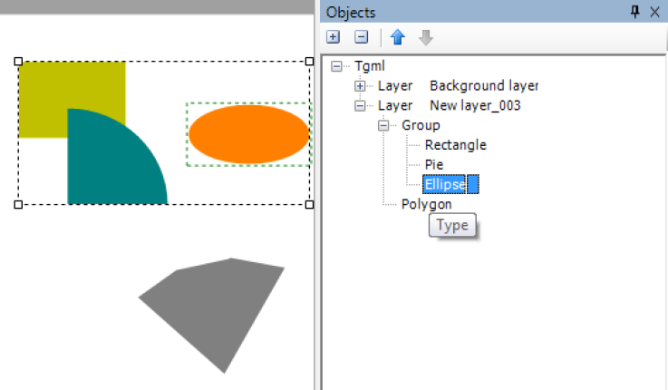Screen dimensions: 668x390
Task: Select the Rectangle tree item
Action: click(x=455, y=145)
